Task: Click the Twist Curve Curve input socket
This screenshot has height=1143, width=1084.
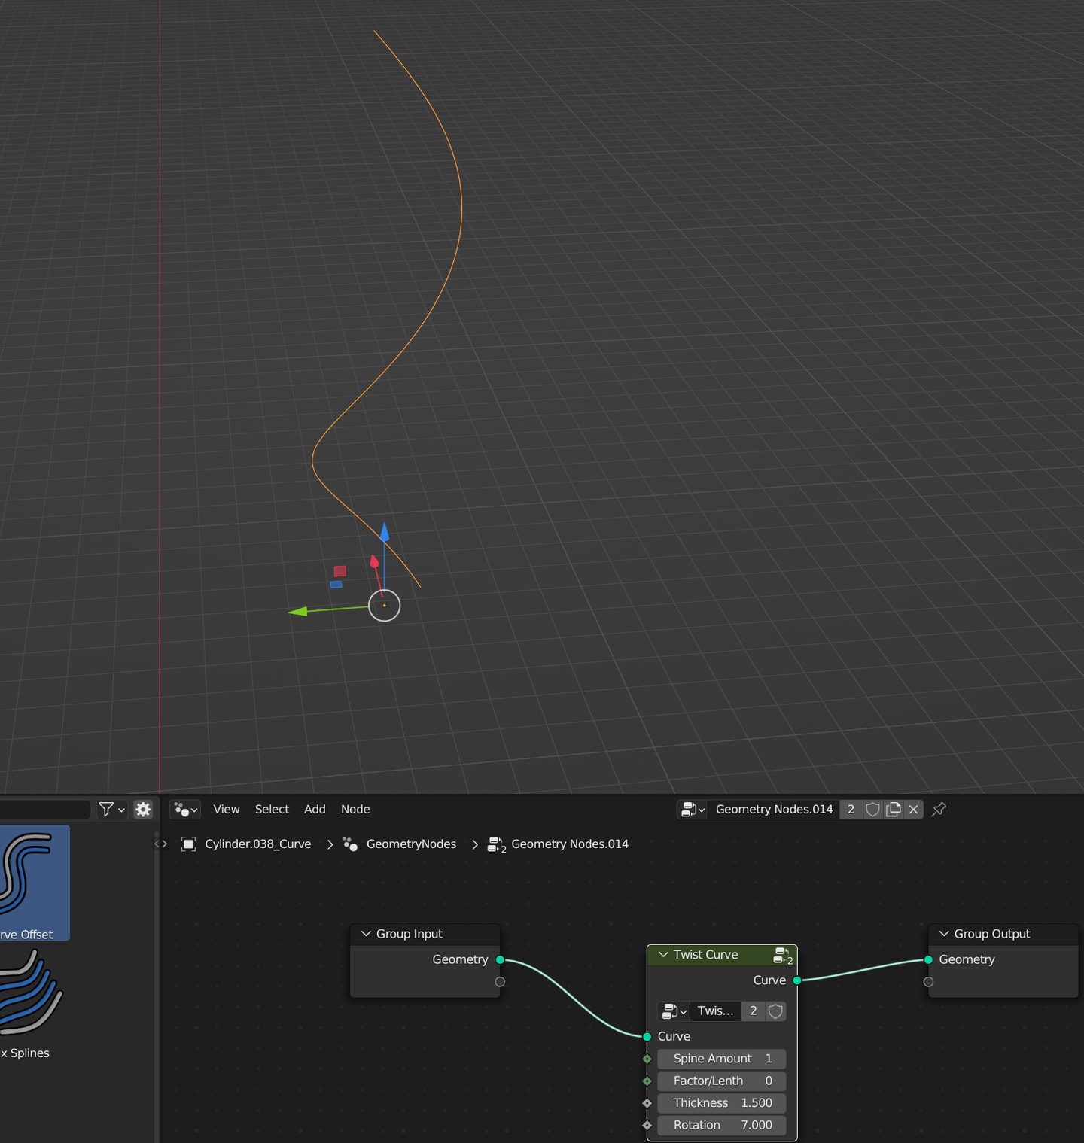Action: [647, 1037]
